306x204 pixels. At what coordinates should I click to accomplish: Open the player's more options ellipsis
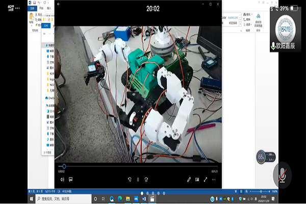(x=214, y=180)
